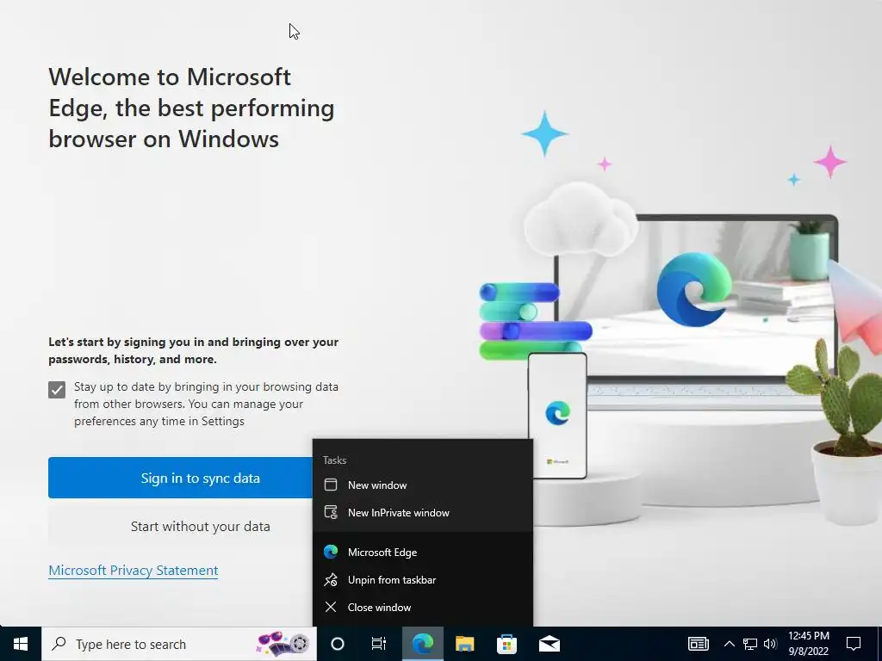Select Close window in jump list
Screen dimensions: 882x661
click(422, 607)
